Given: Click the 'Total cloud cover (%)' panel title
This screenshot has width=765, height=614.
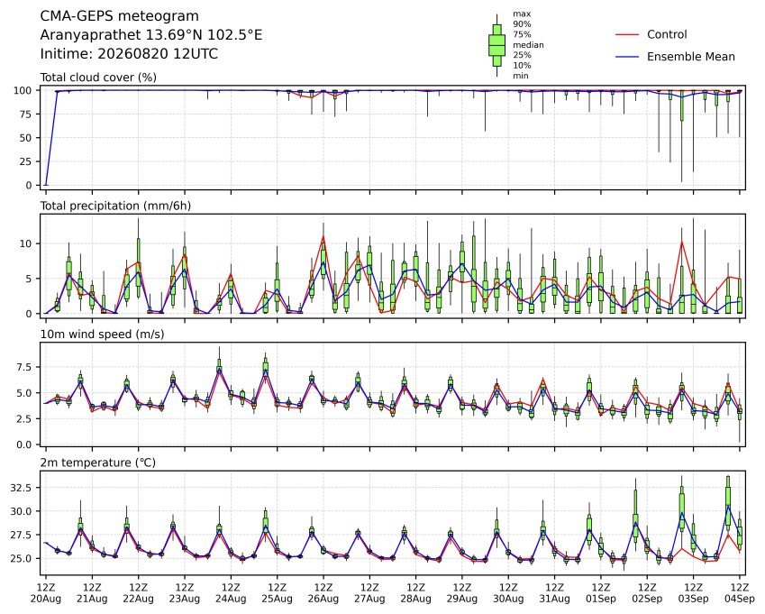Looking at the screenshot, I should [x=98, y=78].
